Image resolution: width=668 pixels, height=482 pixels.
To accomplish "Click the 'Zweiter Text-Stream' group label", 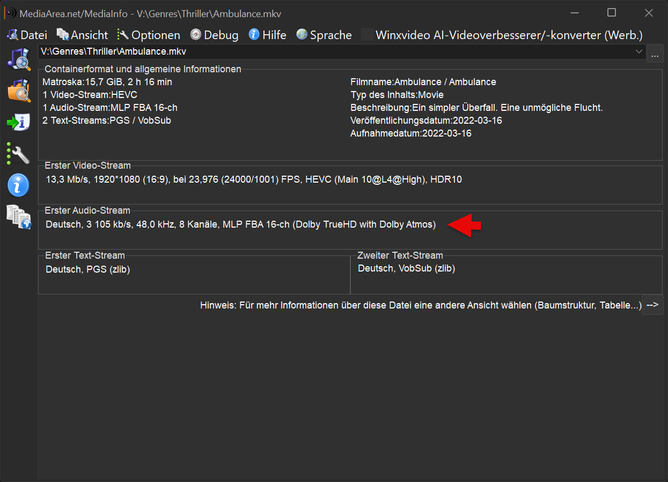I will point(400,255).
